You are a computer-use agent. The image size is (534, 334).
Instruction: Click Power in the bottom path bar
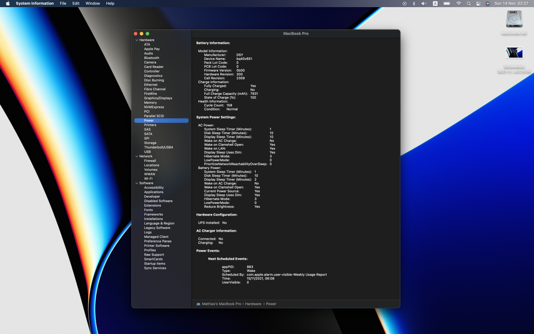click(x=271, y=304)
